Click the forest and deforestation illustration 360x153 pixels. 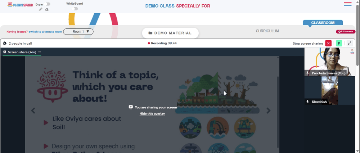(x=217, y=93)
